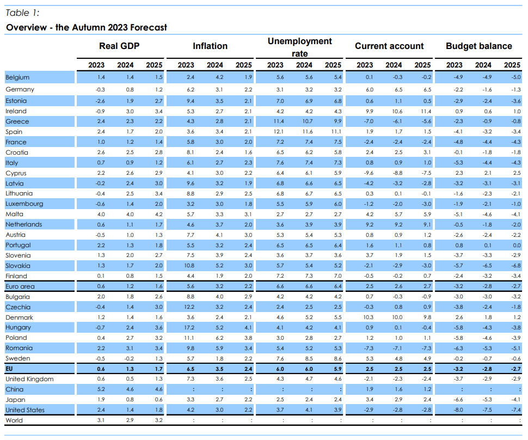Select the 'World' row label
Image resolution: width=528 pixels, height=440 pixels.
14,420
